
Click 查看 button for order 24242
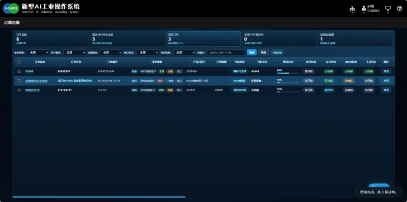(386, 71)
